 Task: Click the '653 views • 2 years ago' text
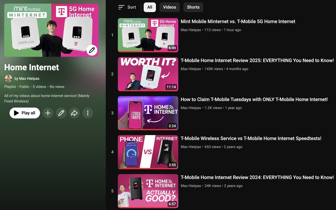tap(223, 147)
